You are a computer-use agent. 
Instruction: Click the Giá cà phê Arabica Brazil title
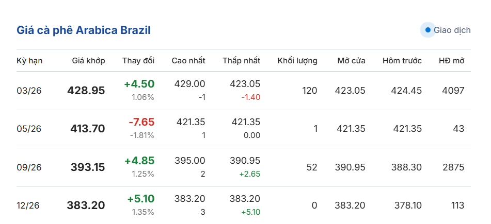[x=84, y=30]
